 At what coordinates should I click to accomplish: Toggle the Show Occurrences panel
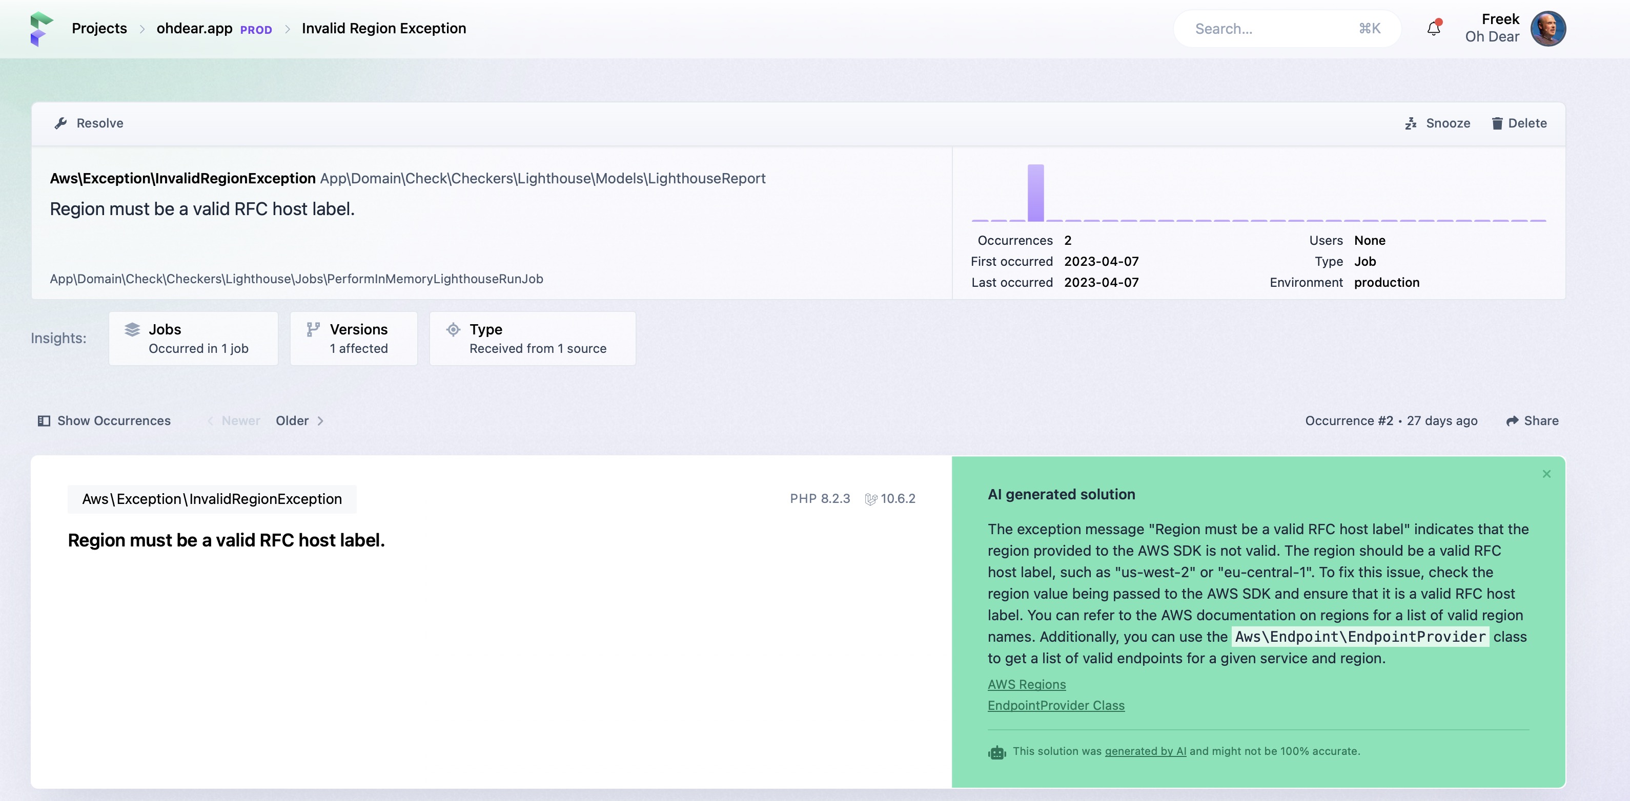pos(103,420)
